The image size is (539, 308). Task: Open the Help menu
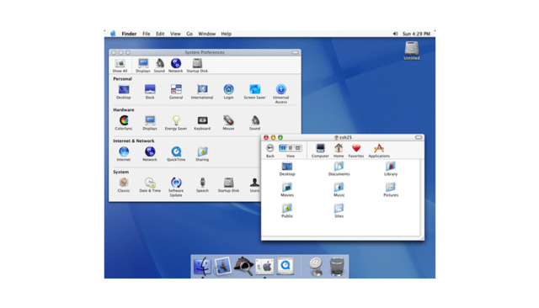click(227, 34)
